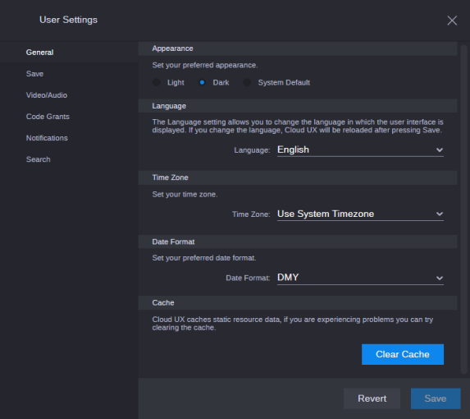Expand the Time Zone dropdown
The width and height of the screenshot is (470, 419).
click(x=360, y=214)
